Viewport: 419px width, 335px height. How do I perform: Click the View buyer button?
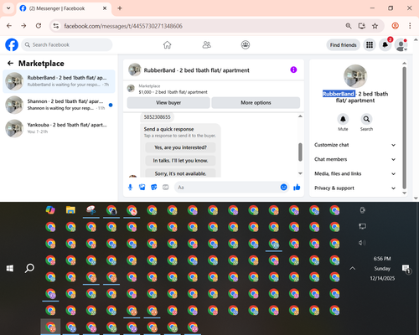[x=168, y=103]
